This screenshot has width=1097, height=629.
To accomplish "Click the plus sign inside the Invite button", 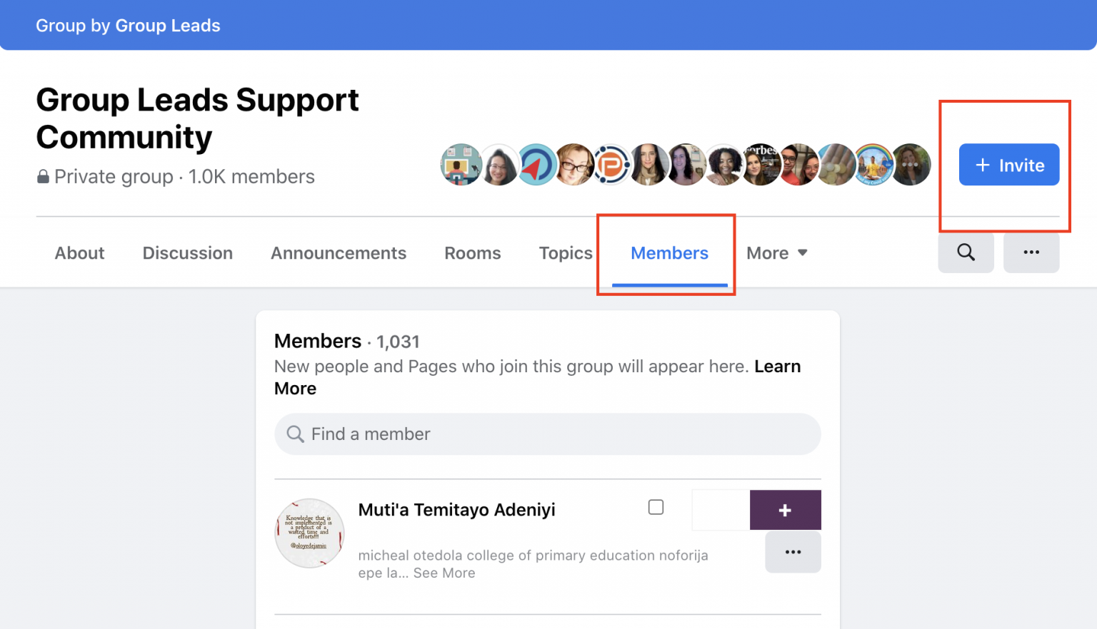I will (x=983, y=165).
